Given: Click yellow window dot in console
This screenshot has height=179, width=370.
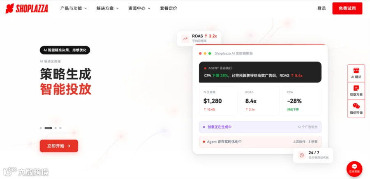Looking at the screenshot, I should click(x=205, y=53).
